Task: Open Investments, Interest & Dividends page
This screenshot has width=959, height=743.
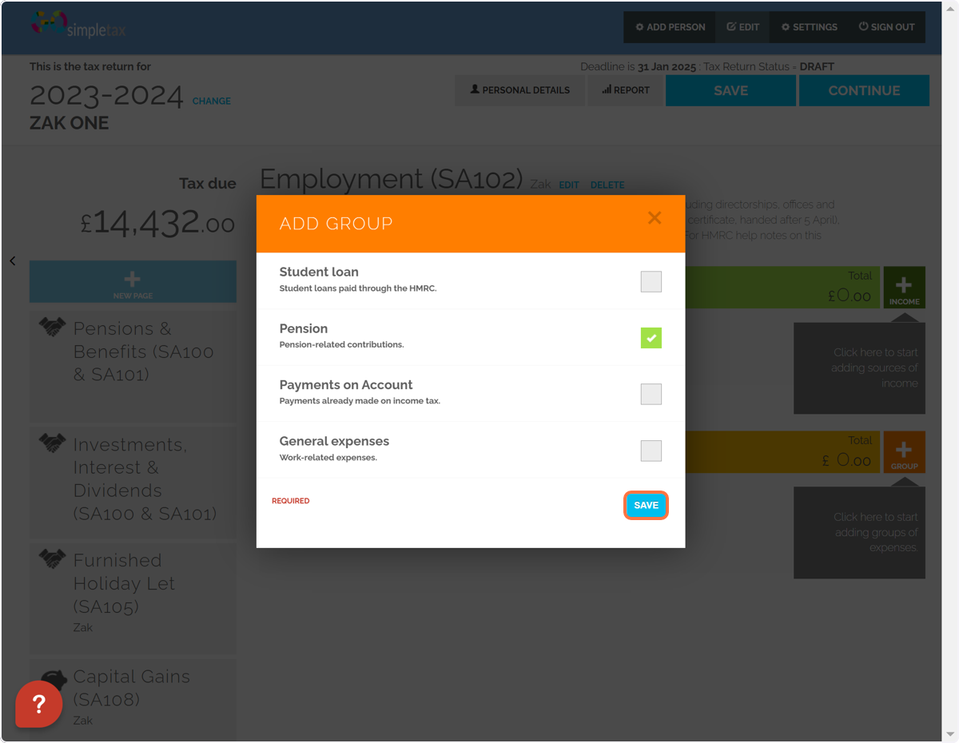Action: click(x=133, y=483)
